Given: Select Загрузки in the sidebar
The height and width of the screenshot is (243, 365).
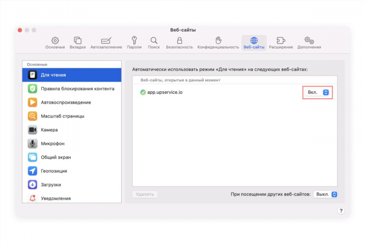Looking at the screenshot, I should point(72,185).
